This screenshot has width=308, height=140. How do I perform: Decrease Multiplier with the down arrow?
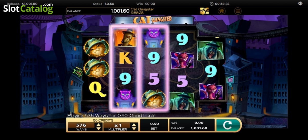134,128
